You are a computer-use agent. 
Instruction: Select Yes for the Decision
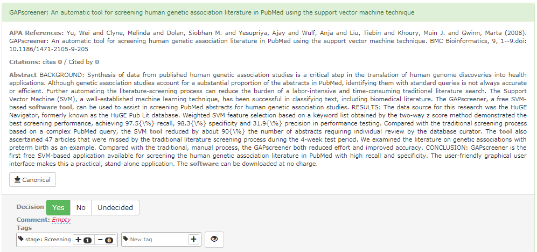point(58,207)
